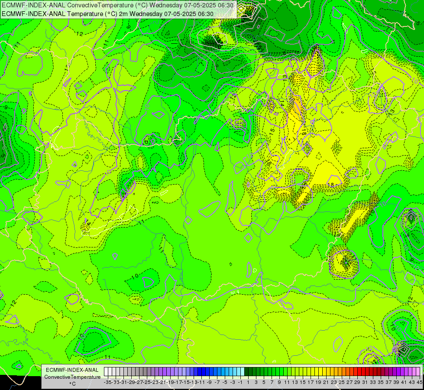424x390 pixels.
Task: Click the '35' number on the legend scale
Action: (x=380, y=382)
